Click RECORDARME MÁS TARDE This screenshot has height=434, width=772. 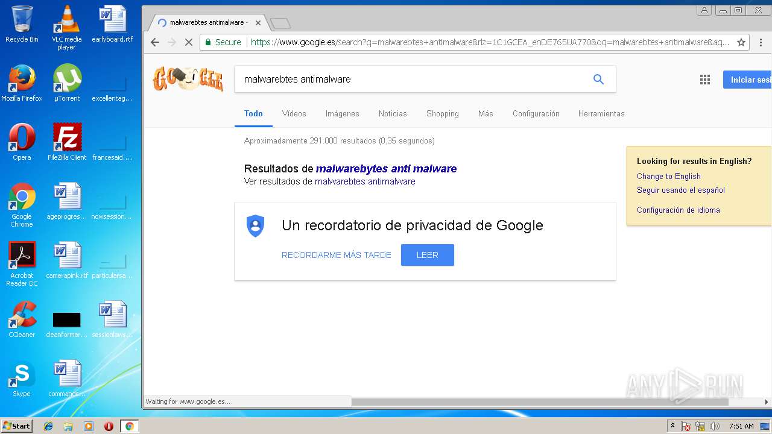pyautogui.click(x=337, y=255)
